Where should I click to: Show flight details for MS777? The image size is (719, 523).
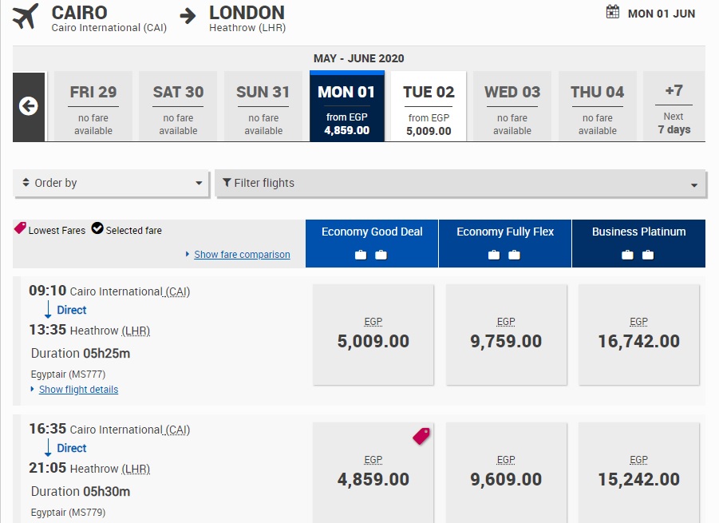(78, 390)
